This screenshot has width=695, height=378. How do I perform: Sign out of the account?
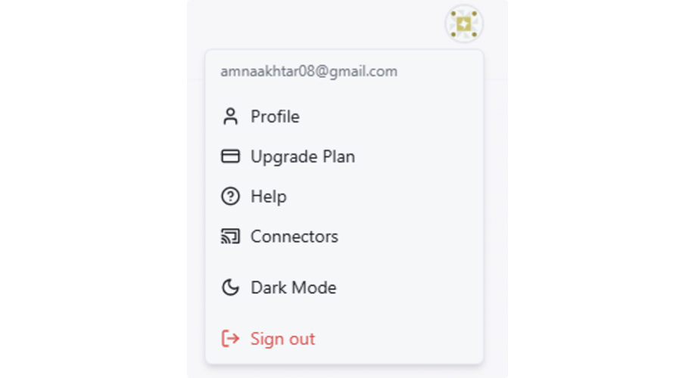(x=282, y=339)
